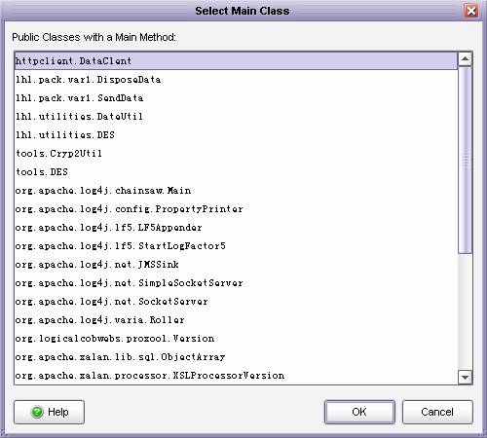
Task: Select lhl.utilities.DateUtil class
Action: 236,117
